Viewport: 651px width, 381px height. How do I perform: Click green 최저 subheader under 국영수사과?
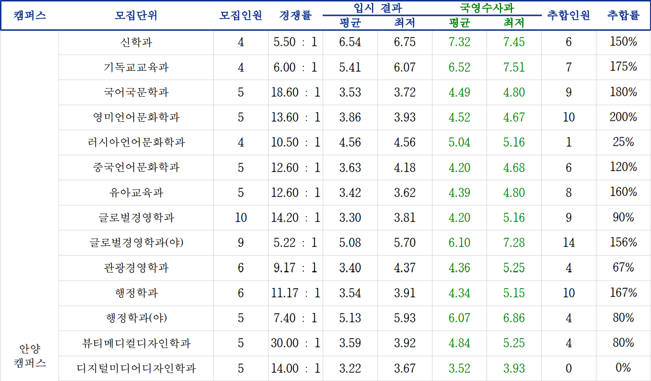tap(514, 23)
